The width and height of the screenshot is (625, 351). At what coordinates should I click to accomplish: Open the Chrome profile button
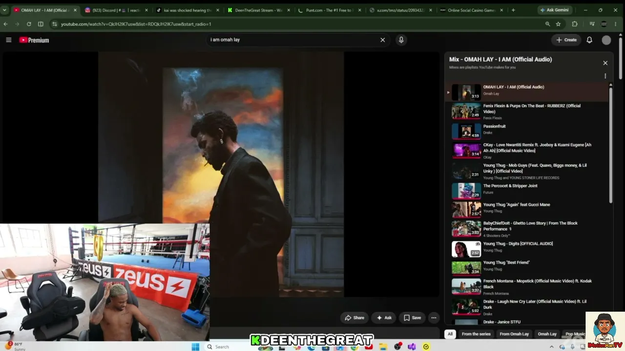click(604, 24)
